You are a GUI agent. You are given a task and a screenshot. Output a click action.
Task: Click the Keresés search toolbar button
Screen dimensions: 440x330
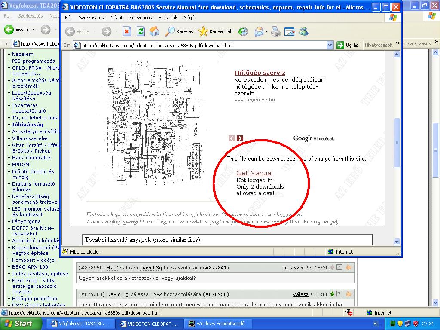[x=179, y=31]
